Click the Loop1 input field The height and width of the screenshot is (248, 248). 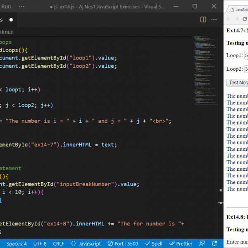click(246, 55)
